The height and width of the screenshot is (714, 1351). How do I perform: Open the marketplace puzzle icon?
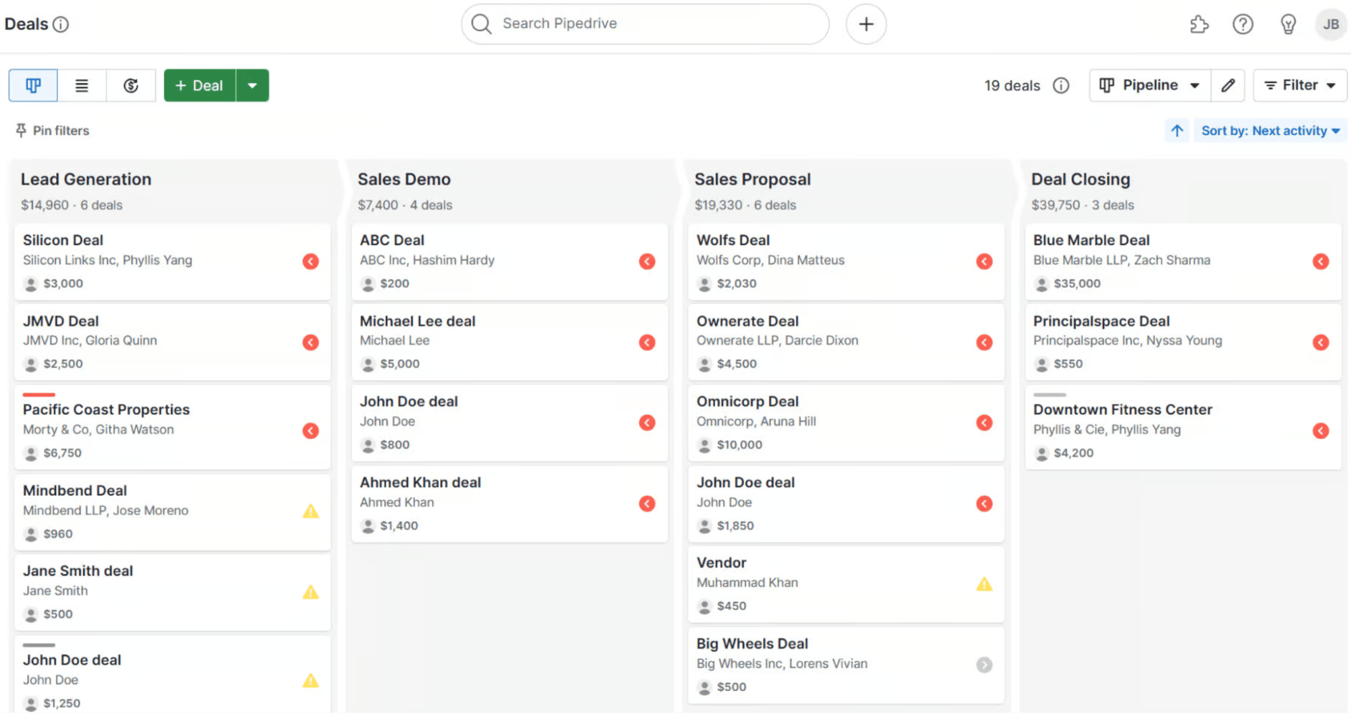(1199, 24)
